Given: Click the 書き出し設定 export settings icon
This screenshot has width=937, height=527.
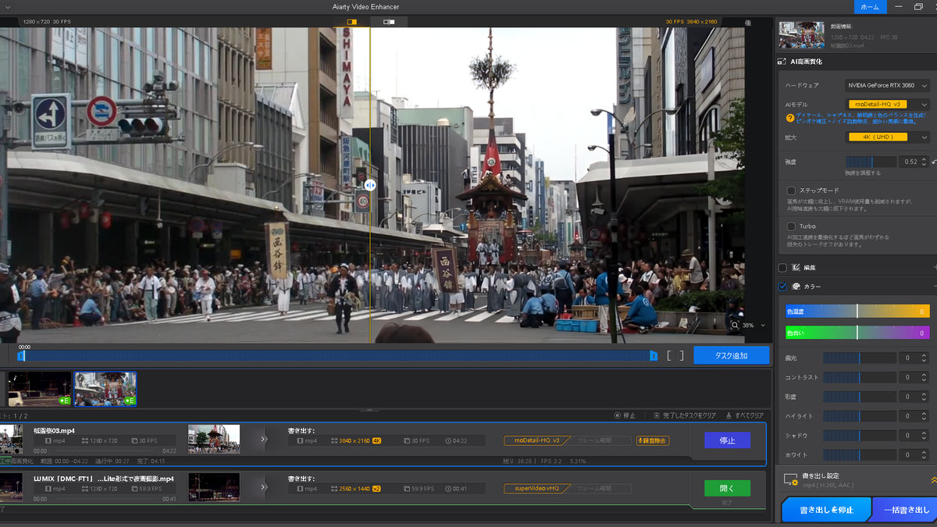Looking at the screenshot, I should pyautogui.click(x=793, y=479).
